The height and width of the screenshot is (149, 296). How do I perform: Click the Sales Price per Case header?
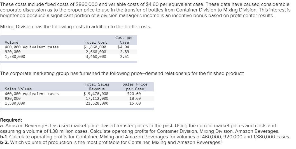pyautogui.click(x=135, y=86)
